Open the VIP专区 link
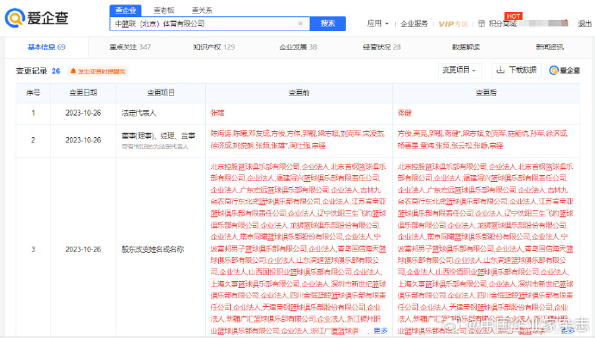This screenshot has width=595, height=338. tap(453, 24)
